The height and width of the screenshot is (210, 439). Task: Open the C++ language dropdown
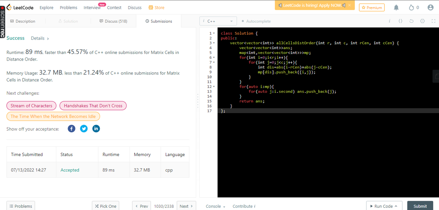(x=218, y=21)
